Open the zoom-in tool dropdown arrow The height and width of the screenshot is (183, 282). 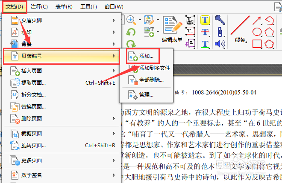pyautogui.click(x=140, y=20)
